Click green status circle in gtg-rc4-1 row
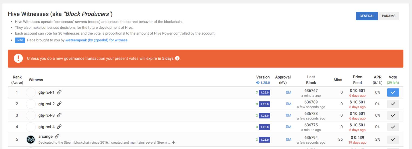The image size is (412, 149). pyautogui.click(x=257, y=93)
